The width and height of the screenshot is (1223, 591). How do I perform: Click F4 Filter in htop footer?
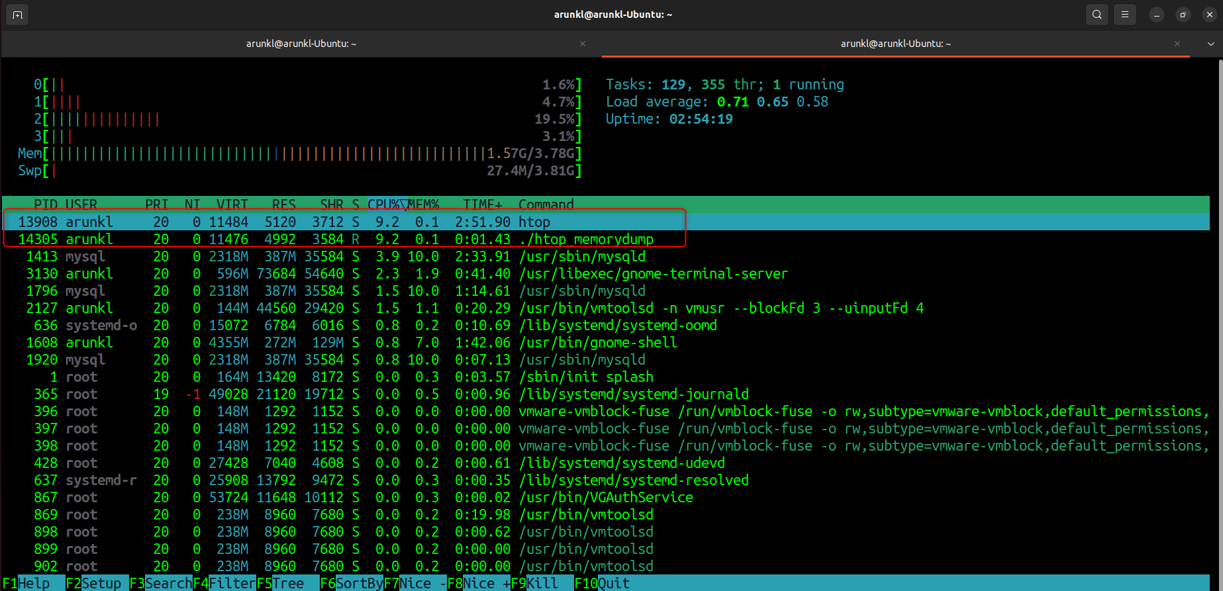click(224, 583)
